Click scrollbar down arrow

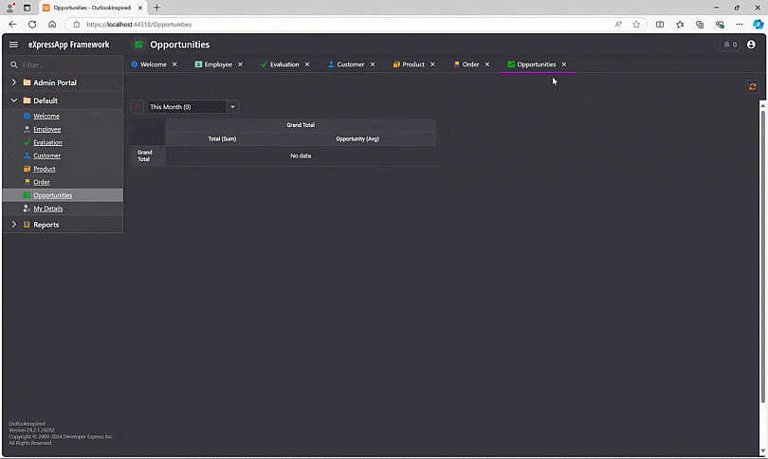coord(762,451)
